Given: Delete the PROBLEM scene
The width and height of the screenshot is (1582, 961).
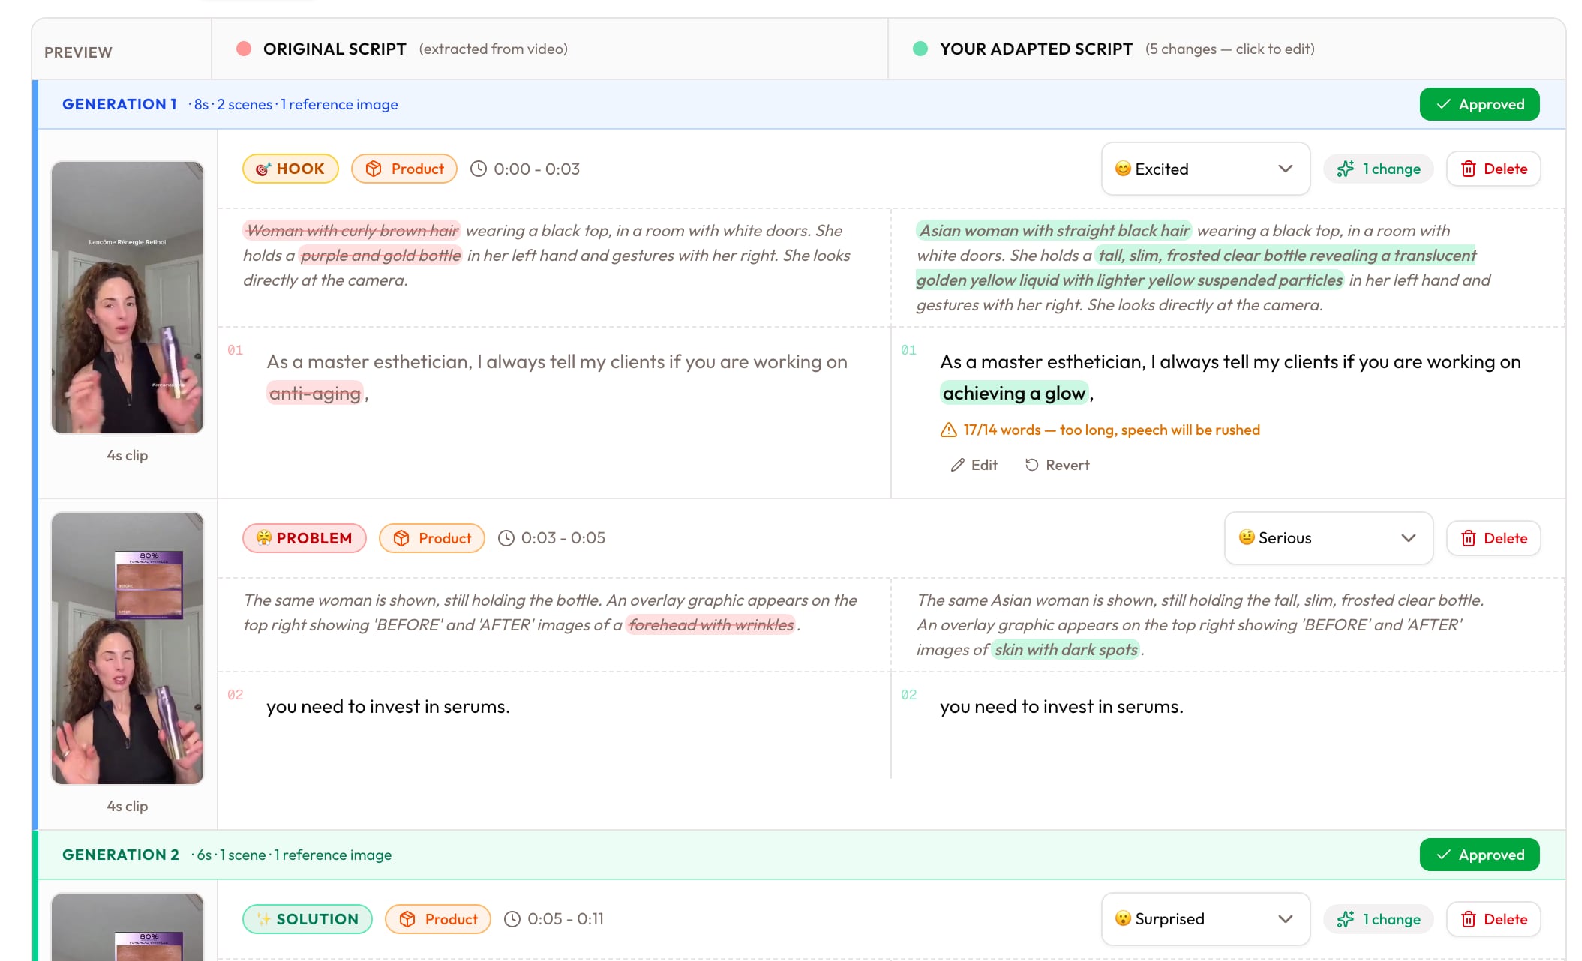Looking at the screenshot, I should pyautogui.click(x=1493, y=538).
